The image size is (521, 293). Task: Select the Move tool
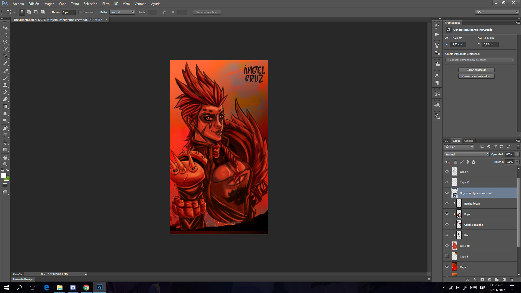(x=5, y=28)
